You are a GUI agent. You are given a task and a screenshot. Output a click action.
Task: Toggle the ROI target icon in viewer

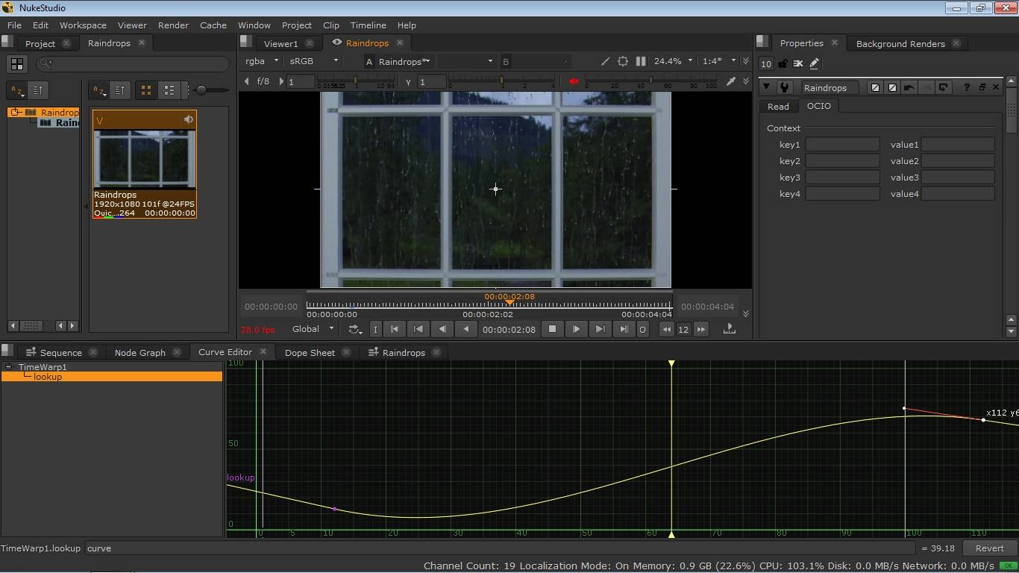(623, 61)
